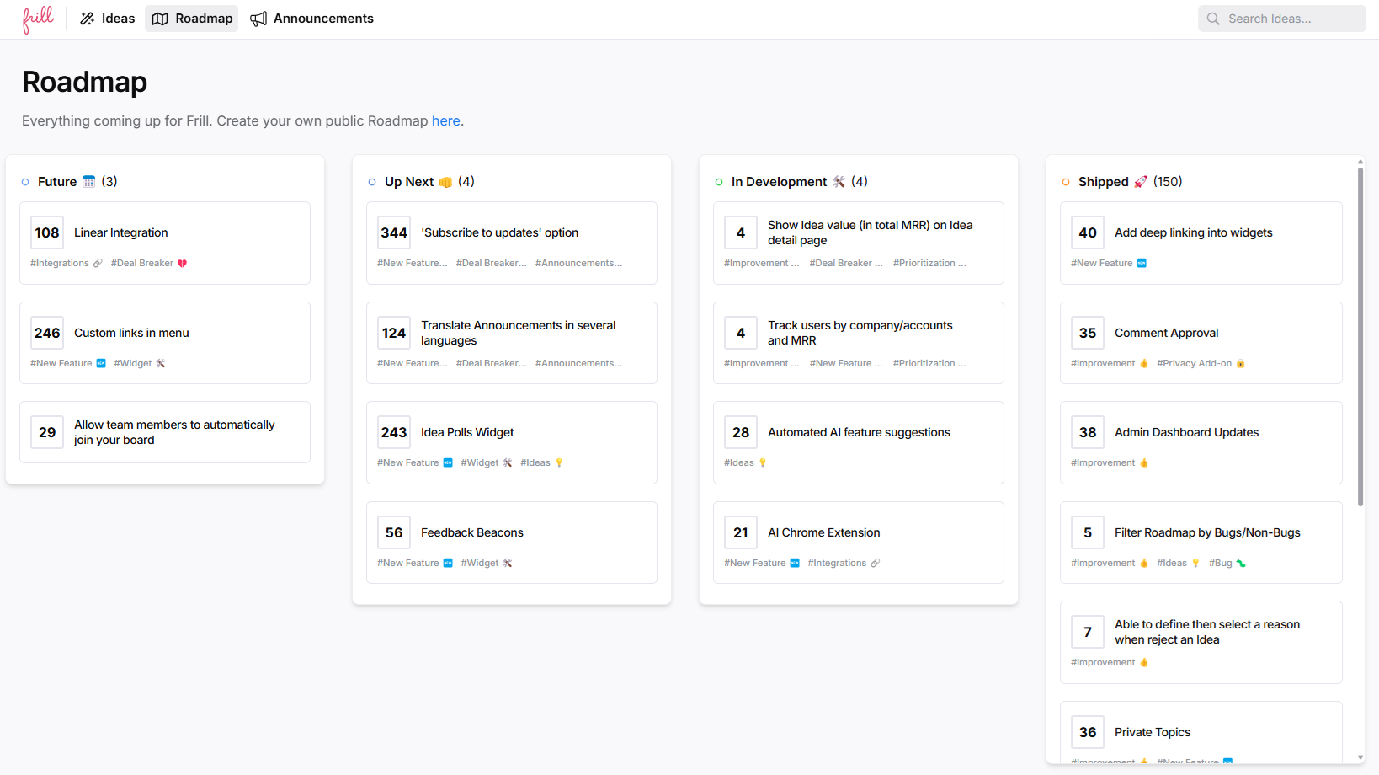Upvote Private Topics via its 36 count

(x=1088, y=733)
